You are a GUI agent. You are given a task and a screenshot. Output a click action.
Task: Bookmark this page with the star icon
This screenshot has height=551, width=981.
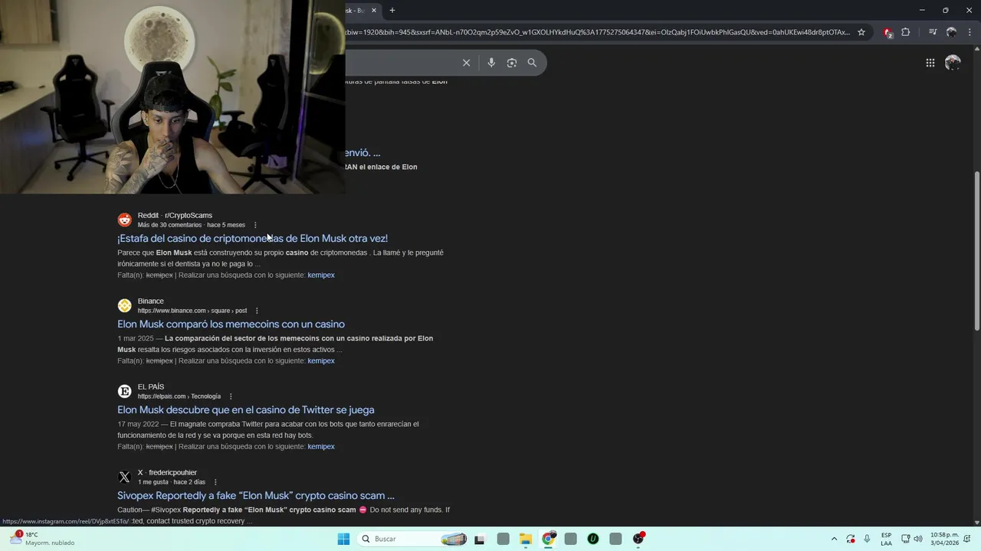[861, 32]
